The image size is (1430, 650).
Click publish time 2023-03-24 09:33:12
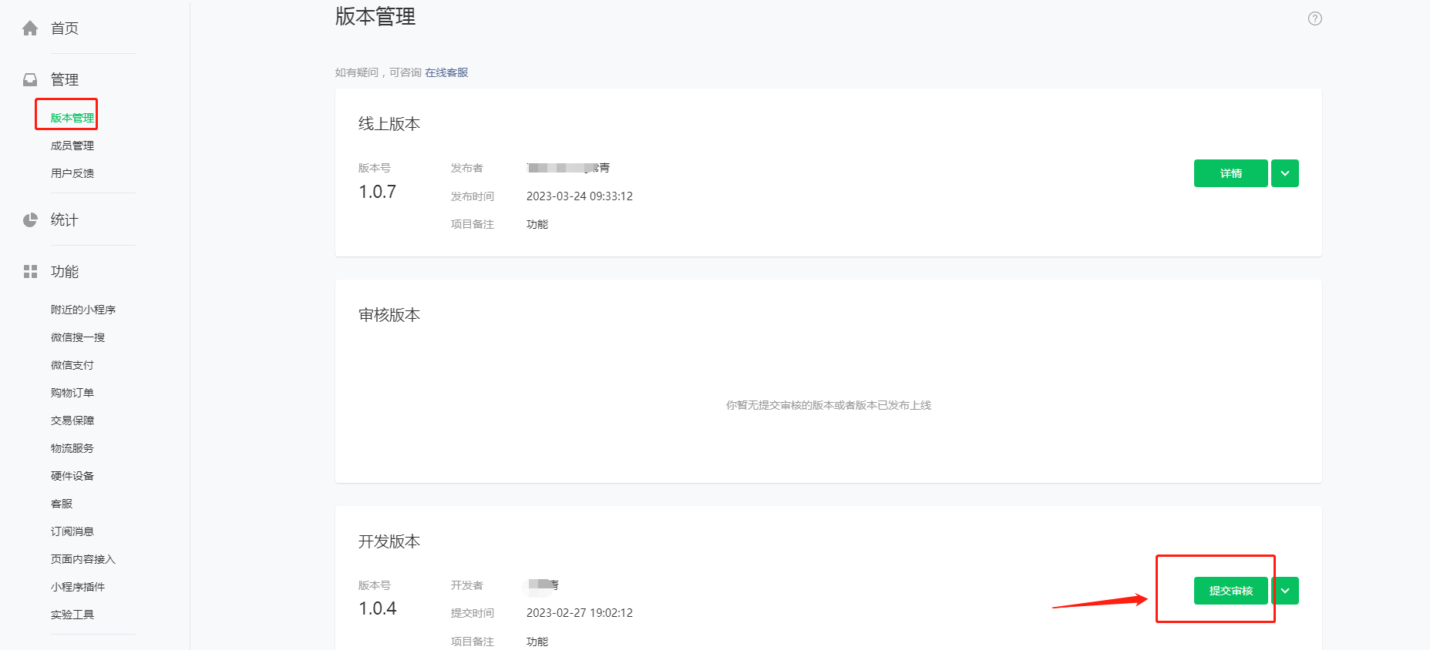pyautogui.click(x=580, y=196)
